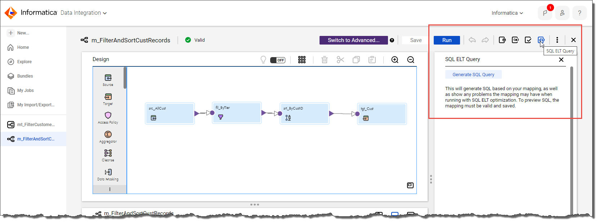Click the Save button
This screenshot has height=222, width=598.
[x=416, y=40]
